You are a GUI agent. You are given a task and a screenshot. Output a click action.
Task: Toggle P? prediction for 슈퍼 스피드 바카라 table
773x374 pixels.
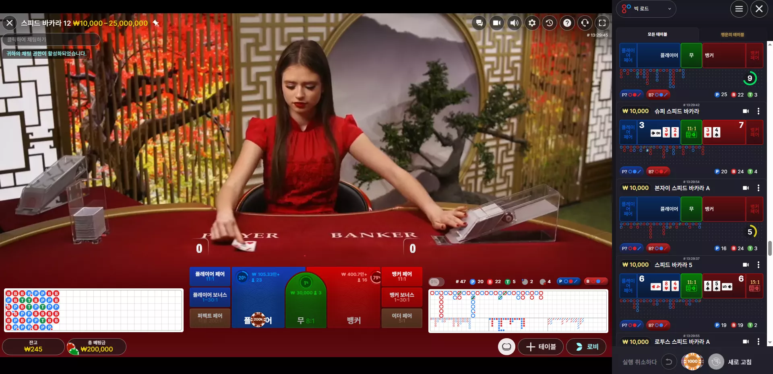tap(631, 171)
